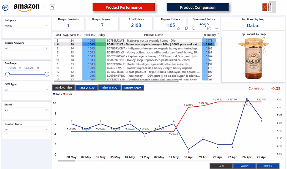The image size is (287, 169).
Task: Click the Correlation value -0.03
Action: 275,89
